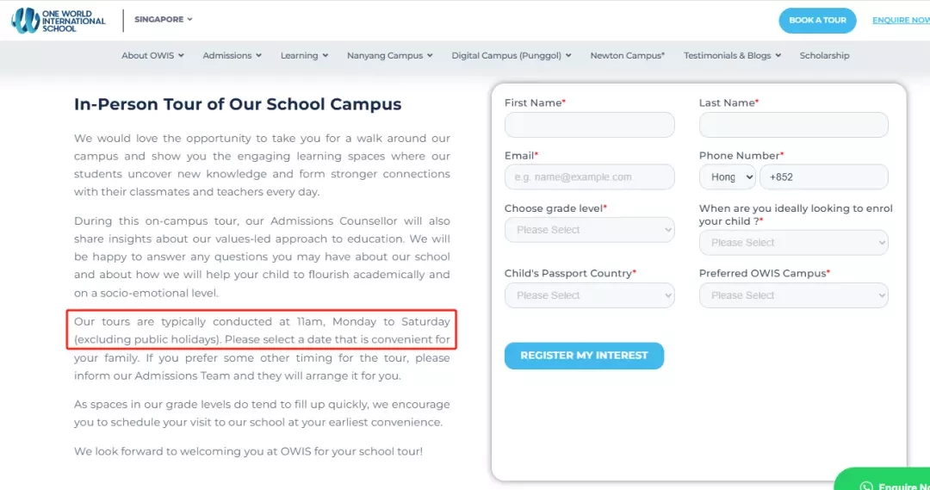Open the Learning navigation menu
The width and height of the screenshot is (930, 490).
tap(304, 55)
